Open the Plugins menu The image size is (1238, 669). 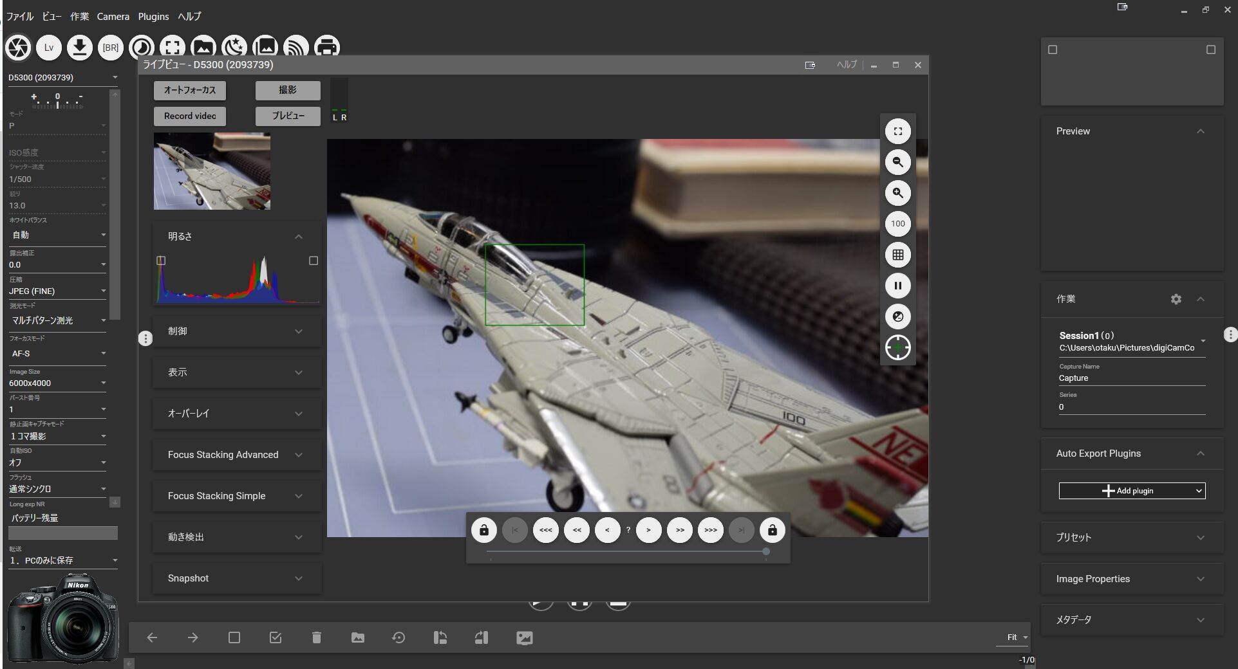pos(153,16)
